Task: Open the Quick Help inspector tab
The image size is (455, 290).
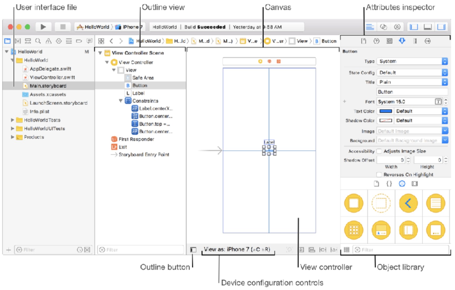Action: pos(376,41)
